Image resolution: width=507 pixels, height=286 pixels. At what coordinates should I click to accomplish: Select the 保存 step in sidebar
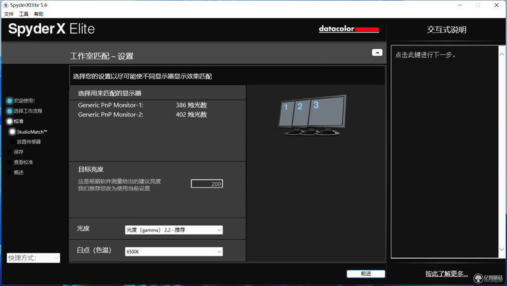(15, 152)
